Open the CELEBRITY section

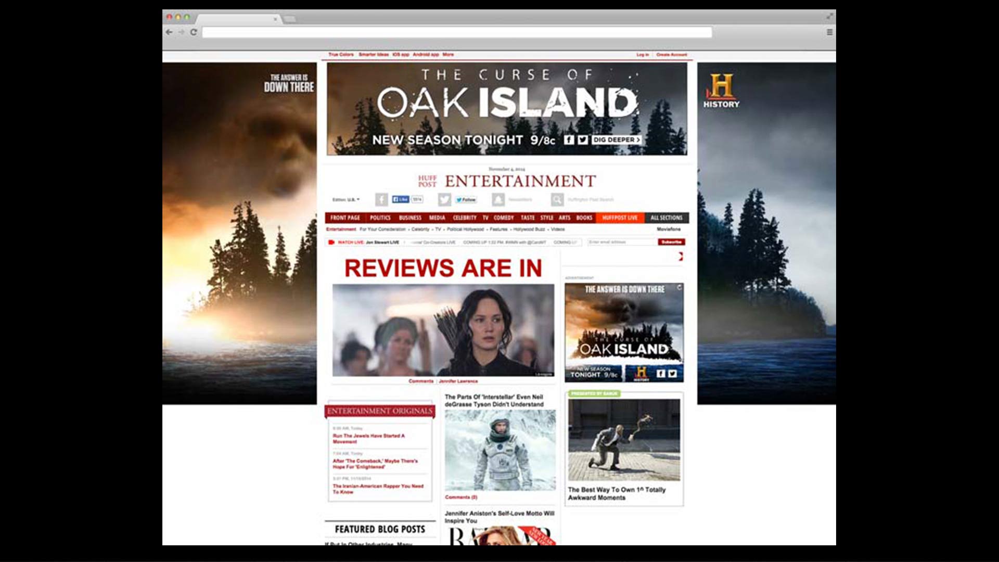click(465, 218)
